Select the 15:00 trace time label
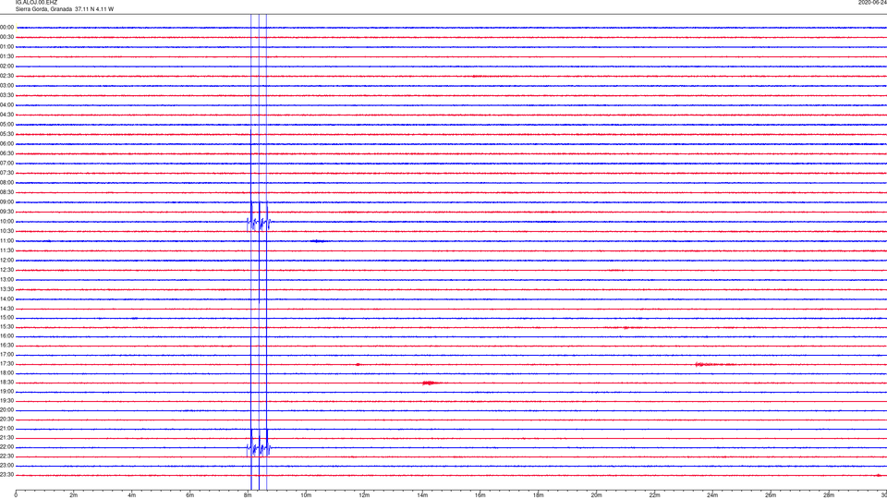 point(7,318)
